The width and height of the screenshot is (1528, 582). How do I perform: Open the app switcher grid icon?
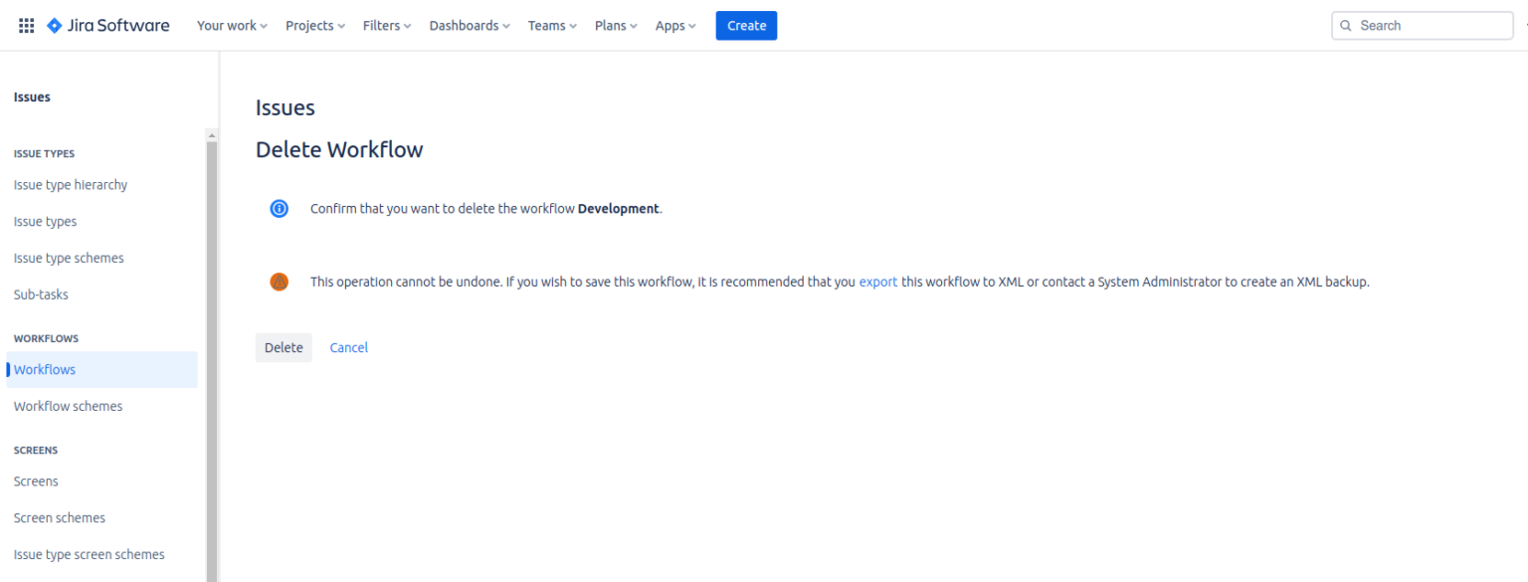point(27,26)
